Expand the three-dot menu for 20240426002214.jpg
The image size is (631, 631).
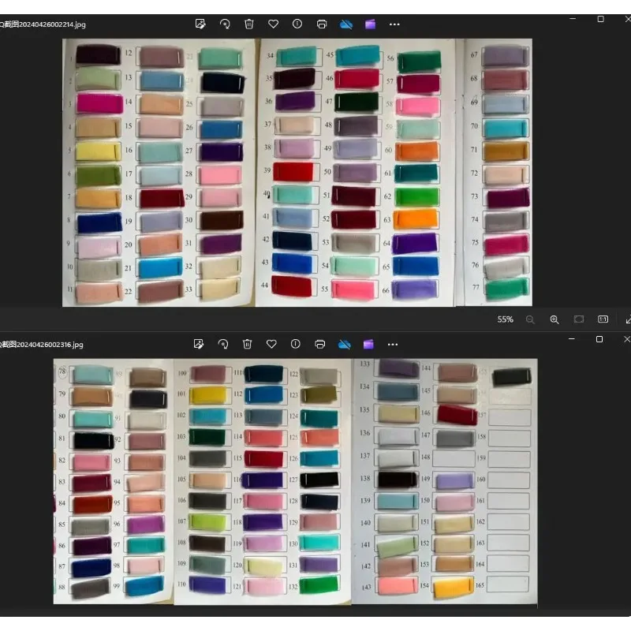[x=394, y=24]
